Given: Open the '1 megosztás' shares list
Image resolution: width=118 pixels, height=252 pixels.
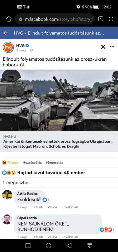Looking at the screenshot, I should [16, 183].
